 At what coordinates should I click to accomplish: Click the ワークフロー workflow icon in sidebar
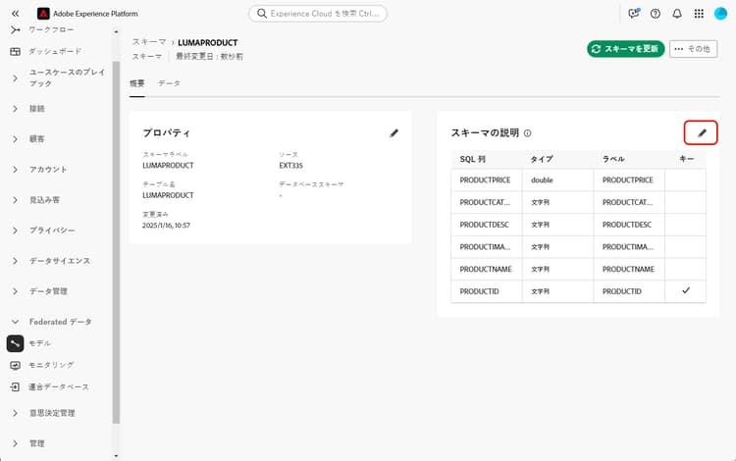15,29
